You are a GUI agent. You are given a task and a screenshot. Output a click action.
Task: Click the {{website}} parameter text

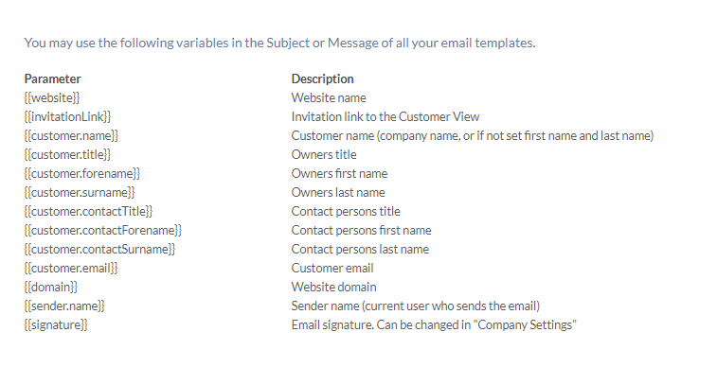[52, 97]
